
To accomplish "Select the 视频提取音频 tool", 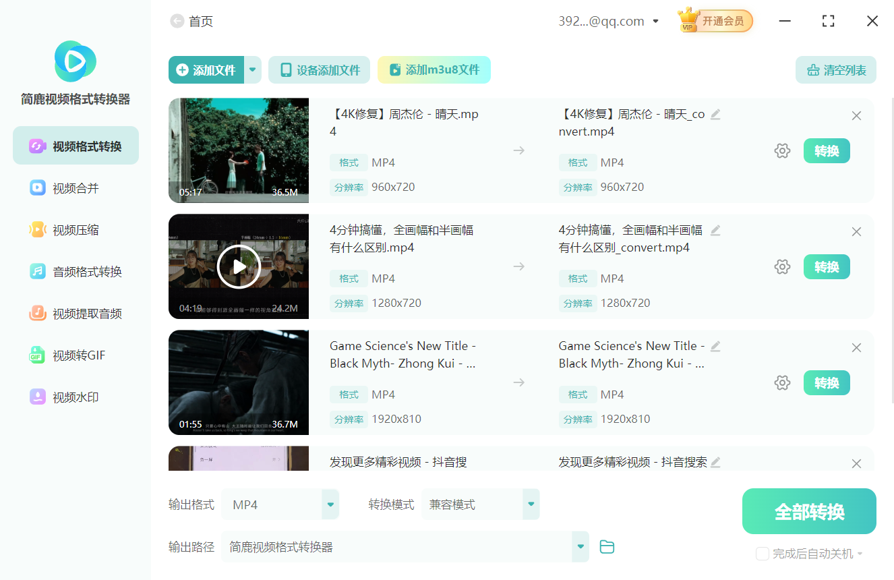I will 75,313.
